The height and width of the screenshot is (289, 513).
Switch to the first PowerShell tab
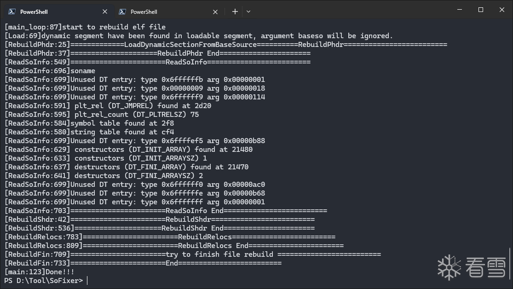[x=55, y=12]
